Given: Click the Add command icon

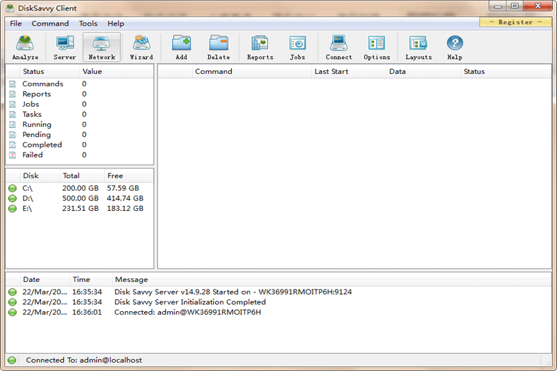Looking at the screenshot, I should click(181, 47).
